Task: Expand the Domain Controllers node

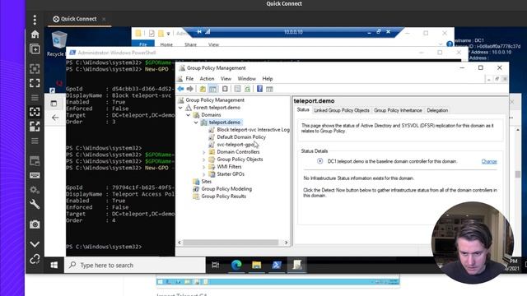Action: [x=203, y=152]
